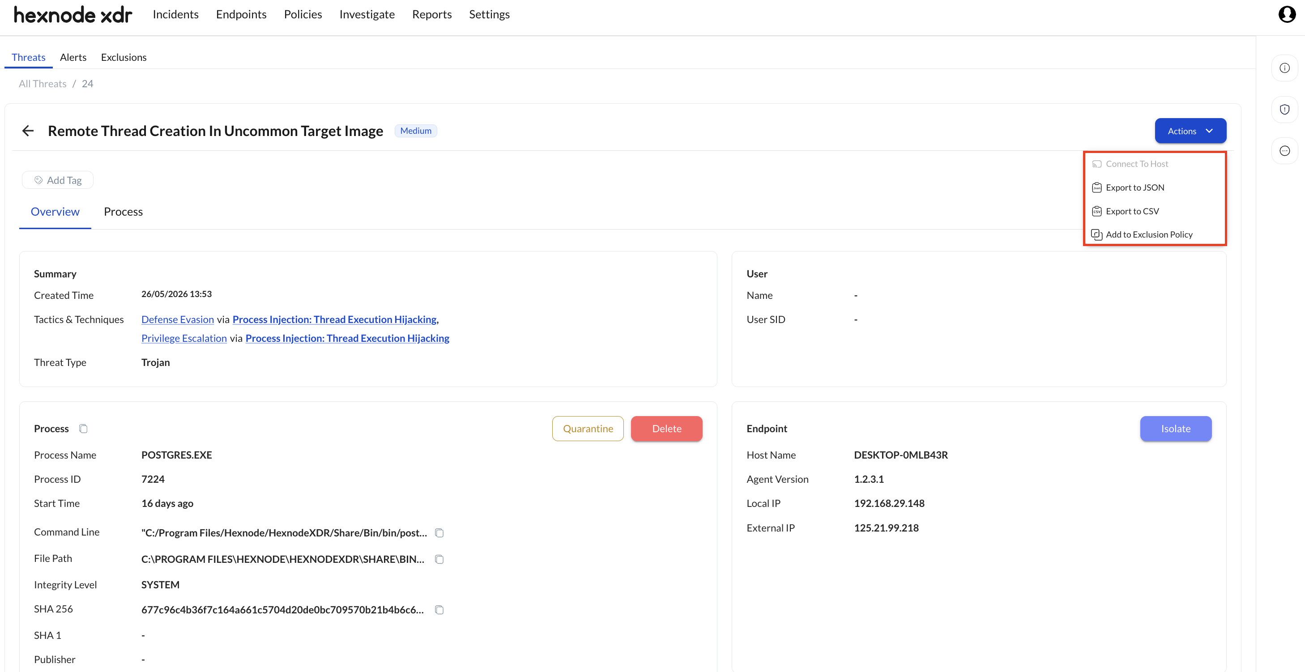Click the Connect To Host cast icon
Image resolution: width=1305 pixels, height=672 pixels.
point(1097,164)
